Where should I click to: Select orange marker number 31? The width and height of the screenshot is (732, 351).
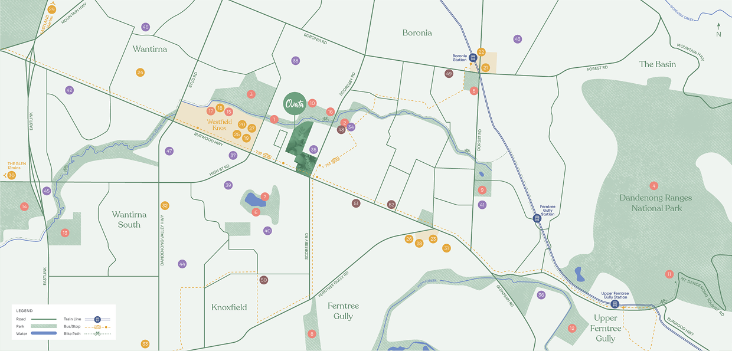(446, 248)
